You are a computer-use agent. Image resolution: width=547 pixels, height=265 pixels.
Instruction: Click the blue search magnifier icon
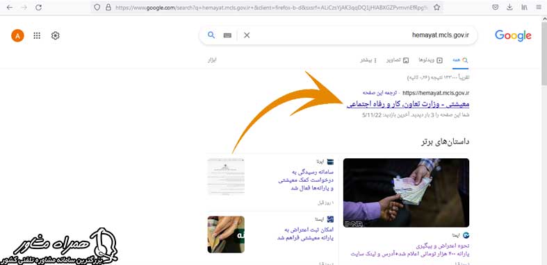pyautogui.click(x=211, y=35)
